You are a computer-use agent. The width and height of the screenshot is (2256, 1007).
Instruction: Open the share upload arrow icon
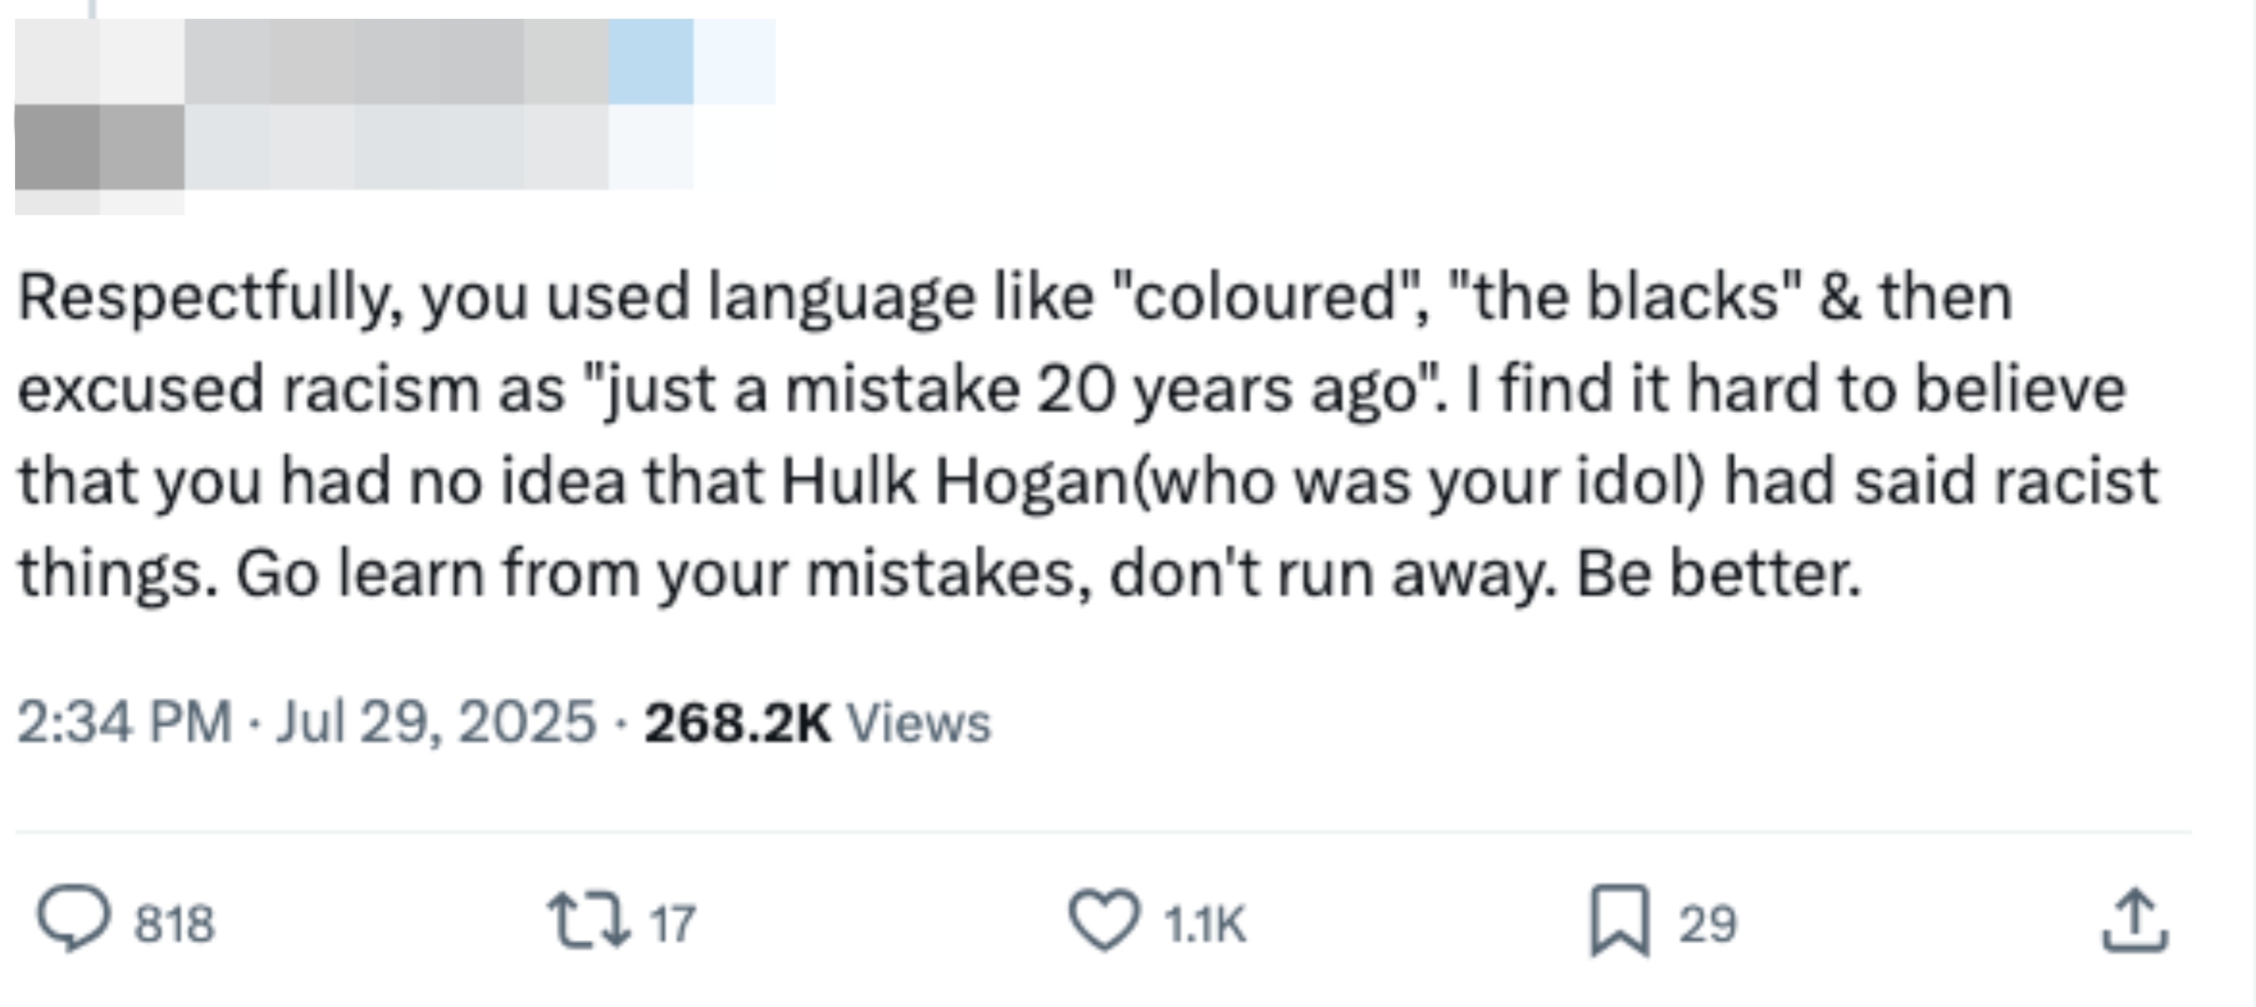click(x=2135, y=921)
